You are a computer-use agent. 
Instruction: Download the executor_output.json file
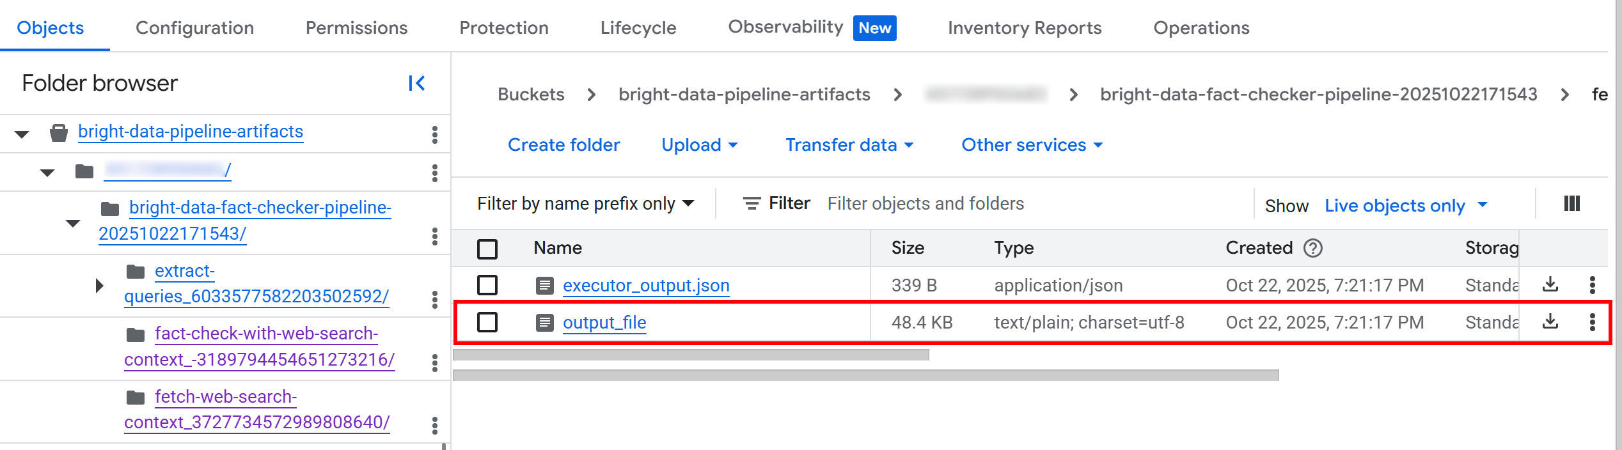[x=1550, y=285]
